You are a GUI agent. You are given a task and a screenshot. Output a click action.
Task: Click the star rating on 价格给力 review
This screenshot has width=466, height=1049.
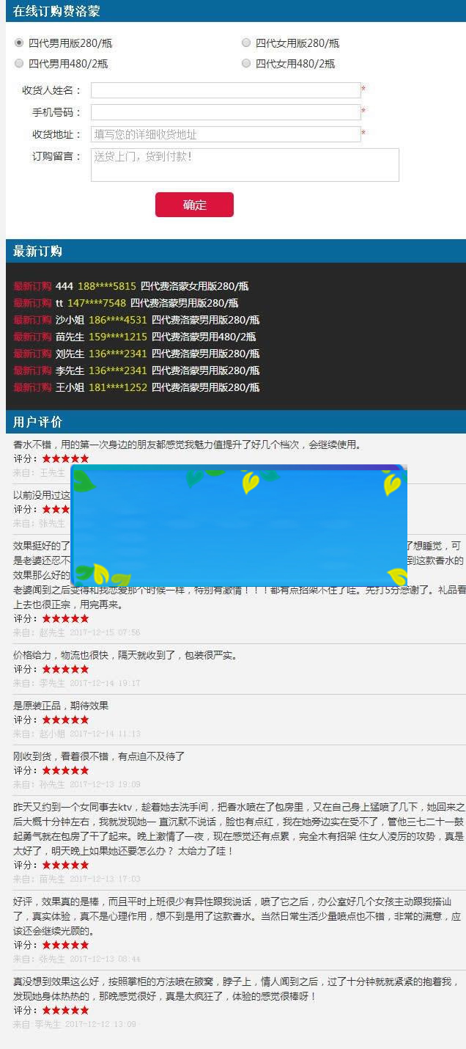click(65, 669)
